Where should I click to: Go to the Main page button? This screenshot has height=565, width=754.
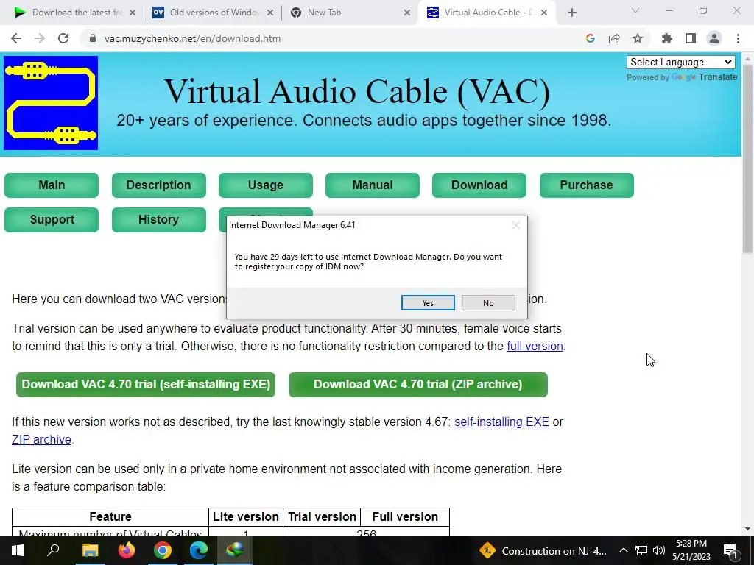(x=52, y=185)
